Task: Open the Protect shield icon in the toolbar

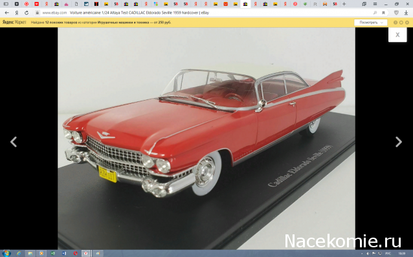Action: (x=396, y=13)
